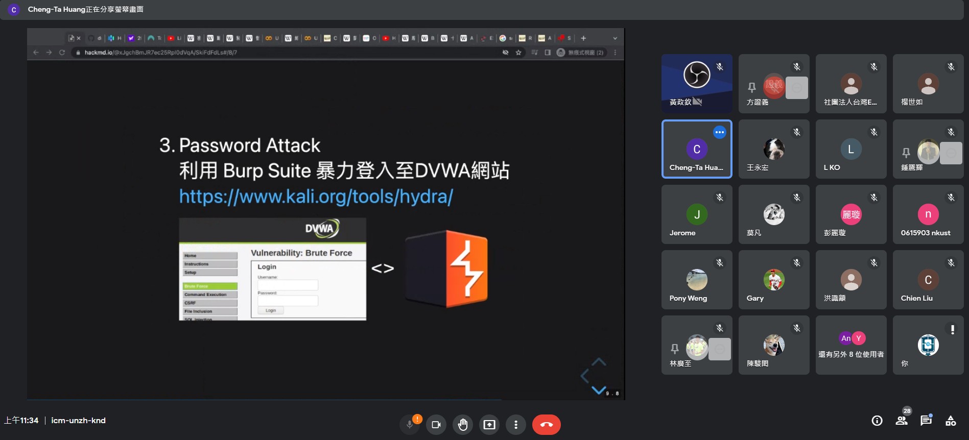969x440 pixels.
Task: Click muted mic icon on L KO tile
Action: click(x=874, y=132)
